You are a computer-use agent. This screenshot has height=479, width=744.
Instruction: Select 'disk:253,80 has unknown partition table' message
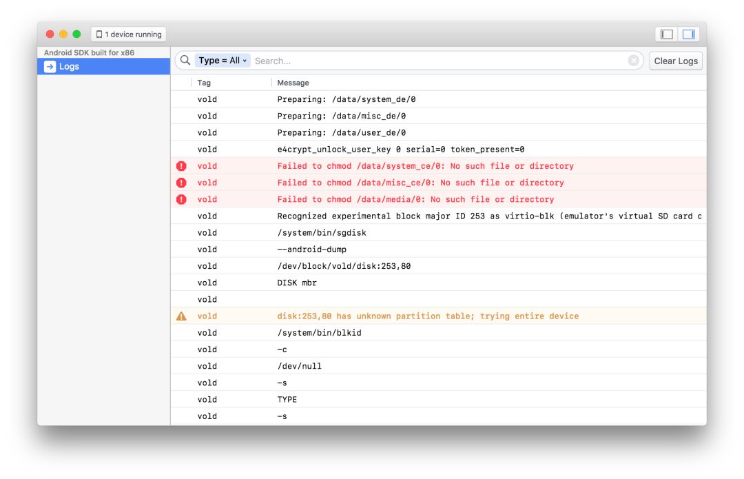click(428, 316)
